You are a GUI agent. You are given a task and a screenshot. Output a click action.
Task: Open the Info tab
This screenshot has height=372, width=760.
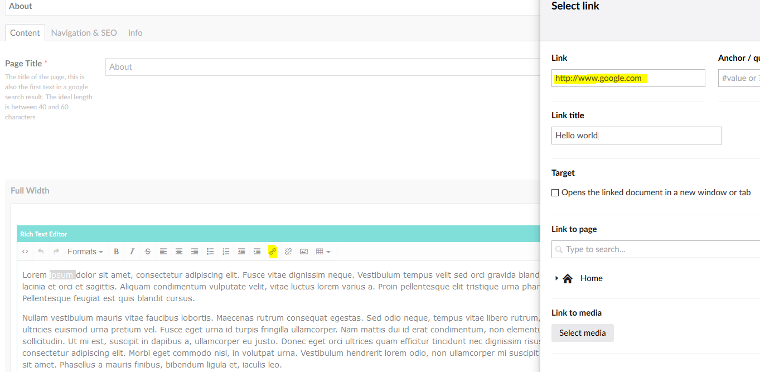click(x=135, y=33)
